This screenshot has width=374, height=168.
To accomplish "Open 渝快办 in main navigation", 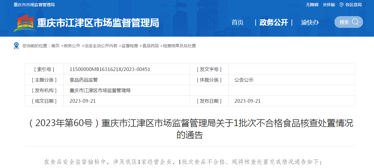I will (310, 23).
